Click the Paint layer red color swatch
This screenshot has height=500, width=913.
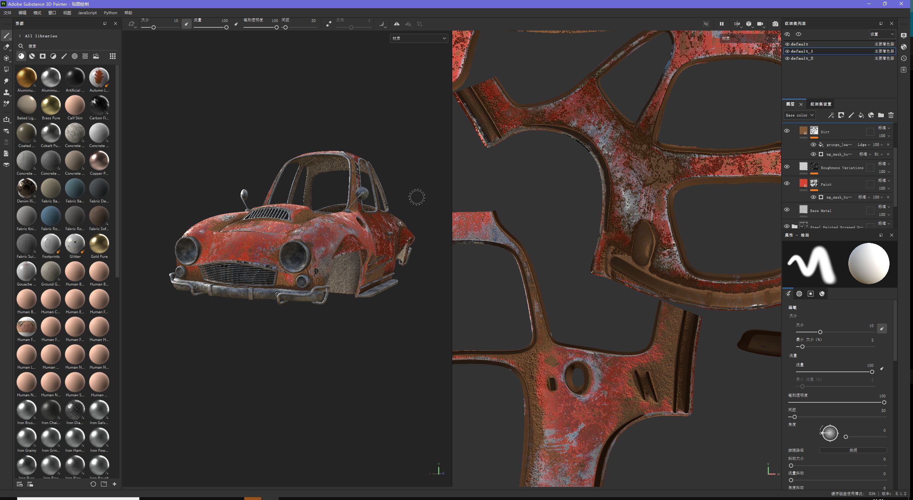803,183
